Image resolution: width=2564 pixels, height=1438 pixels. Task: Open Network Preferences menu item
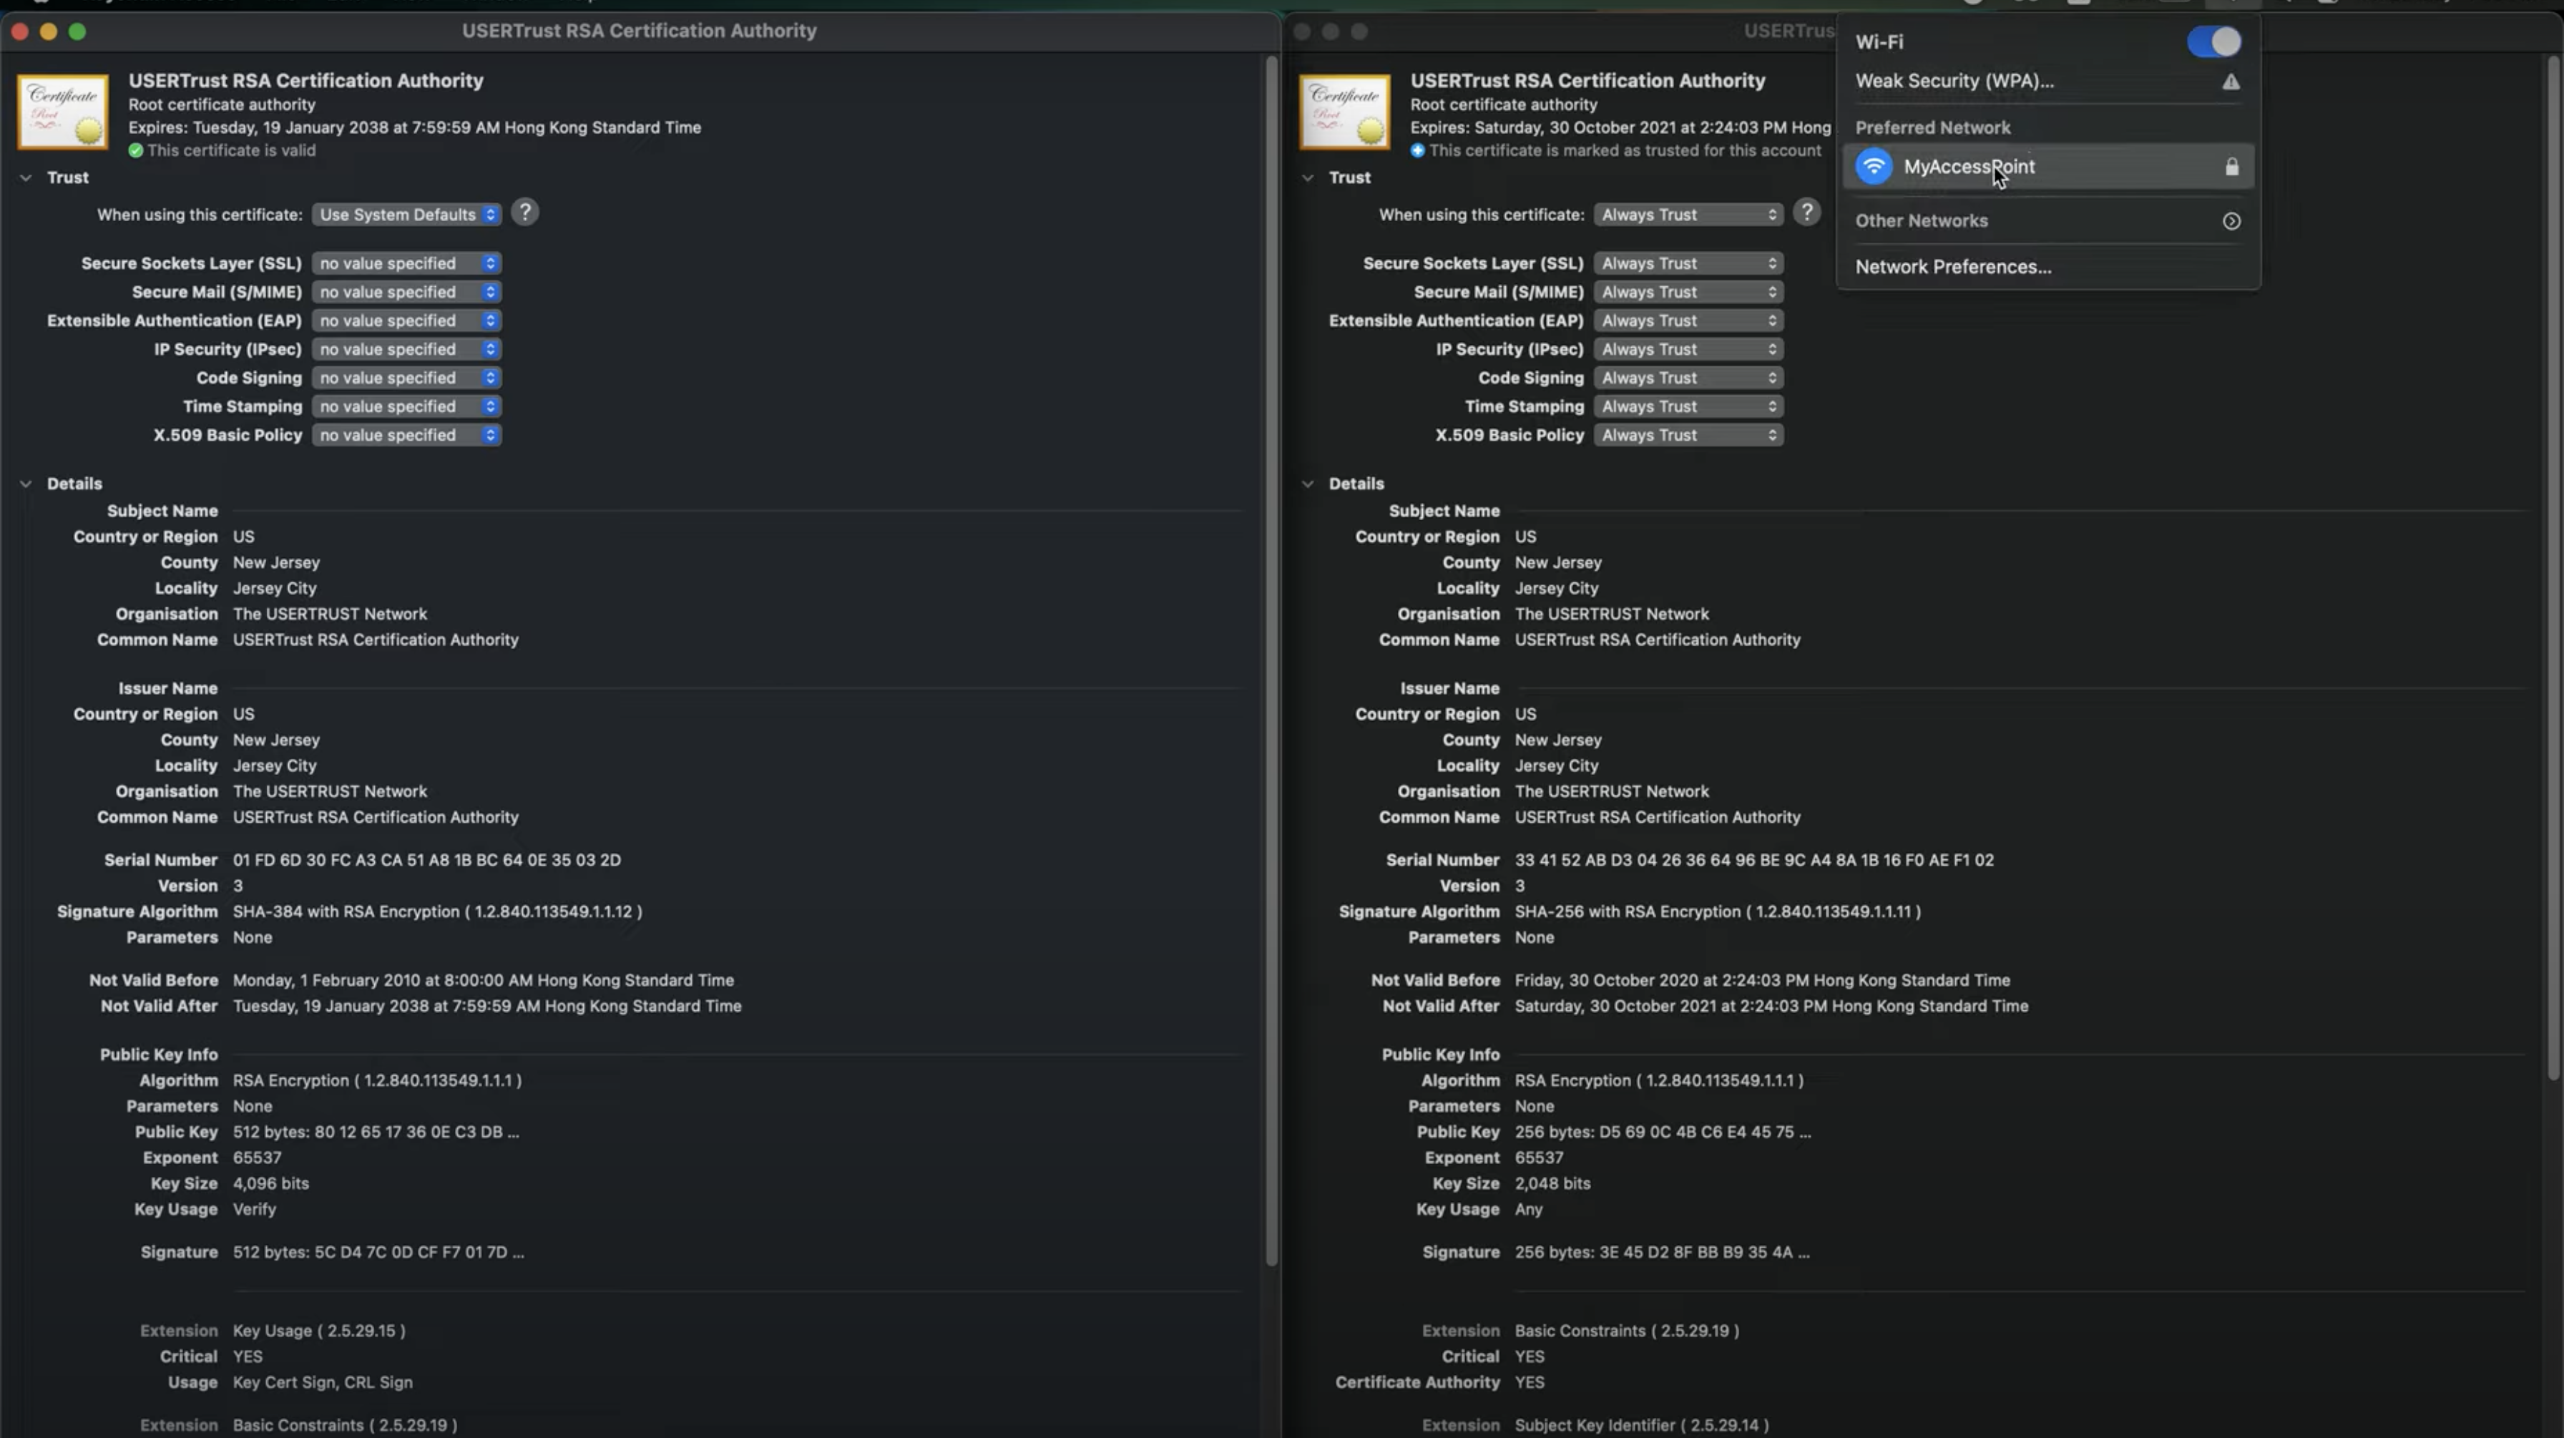[1952, 267]
